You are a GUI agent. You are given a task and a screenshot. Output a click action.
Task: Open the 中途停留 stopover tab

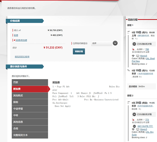[x=30, y=109]
